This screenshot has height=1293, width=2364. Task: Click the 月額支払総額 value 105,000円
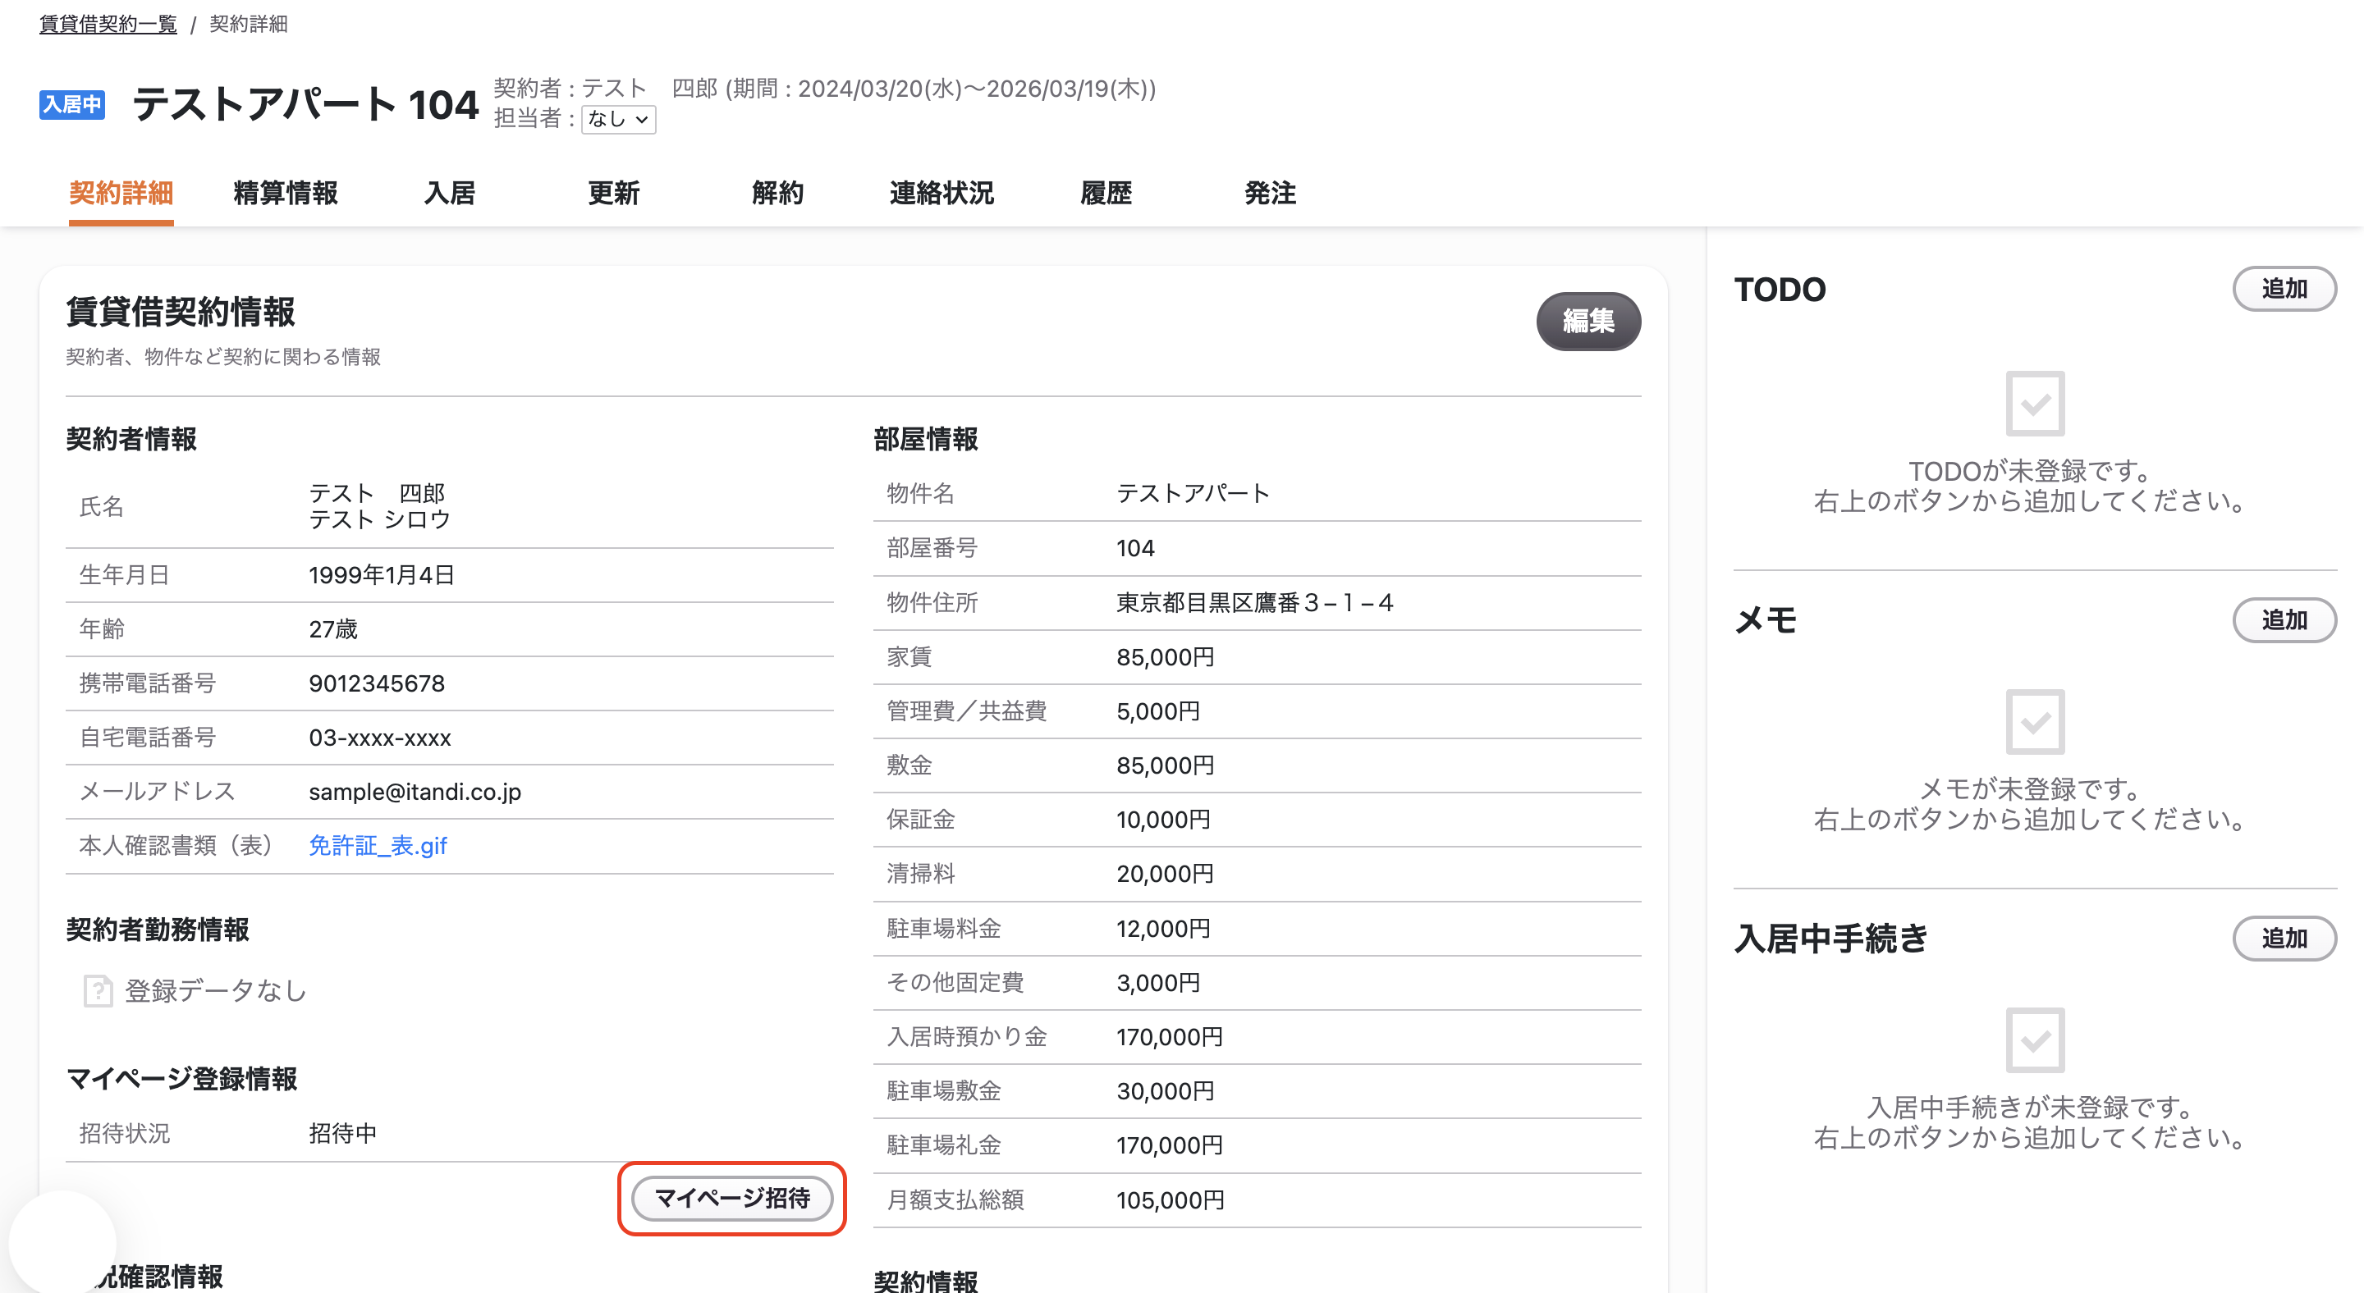1171,1199
